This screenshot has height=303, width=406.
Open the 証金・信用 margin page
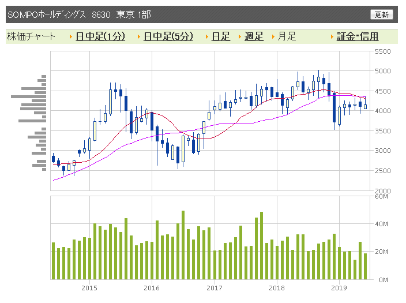pyautogui.click(x=358, y=36)
